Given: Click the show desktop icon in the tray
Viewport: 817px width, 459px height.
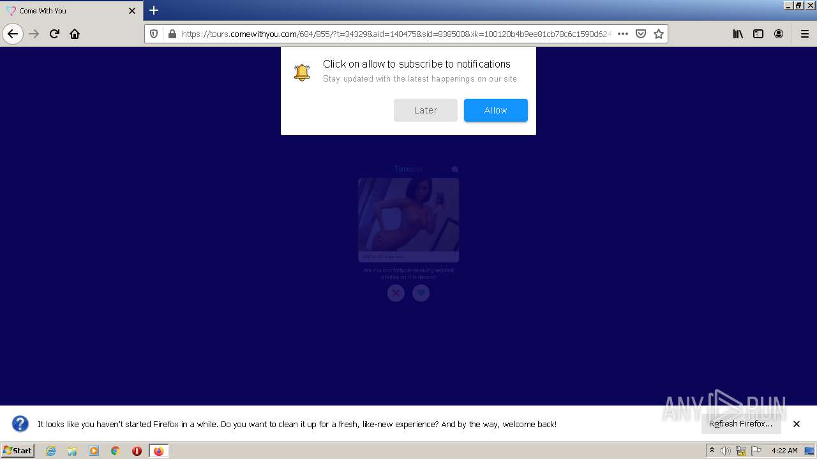Looking at the screenshot, I should point(809,451).
